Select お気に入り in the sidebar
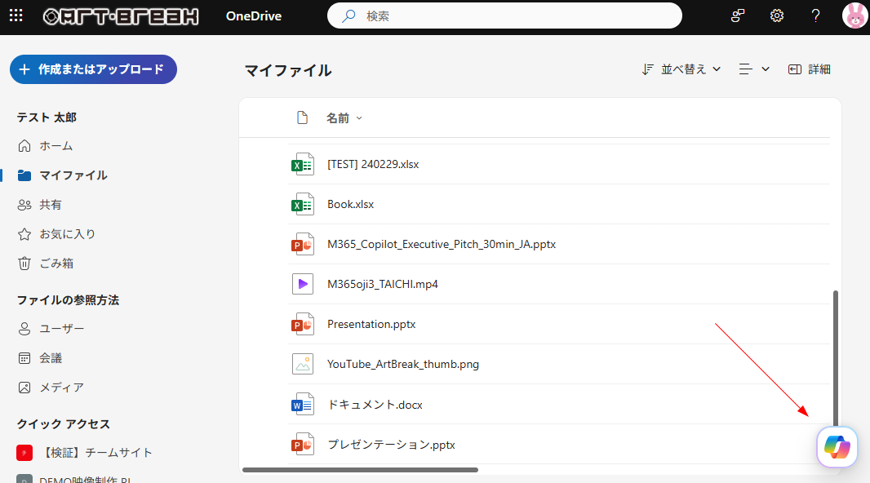This screenshot has height=483, width=870. [x=67, y=234]
